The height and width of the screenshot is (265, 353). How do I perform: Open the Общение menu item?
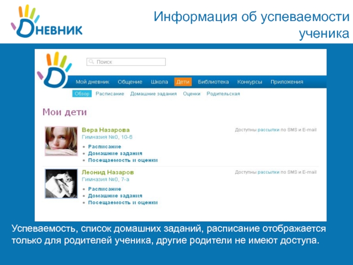tap(130, 82)
